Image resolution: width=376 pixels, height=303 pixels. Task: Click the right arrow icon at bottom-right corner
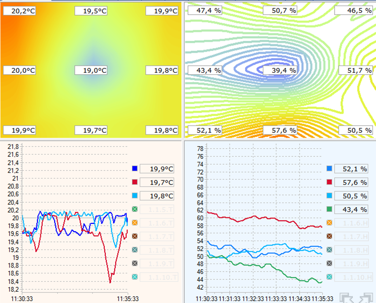(x=366, y=298)
